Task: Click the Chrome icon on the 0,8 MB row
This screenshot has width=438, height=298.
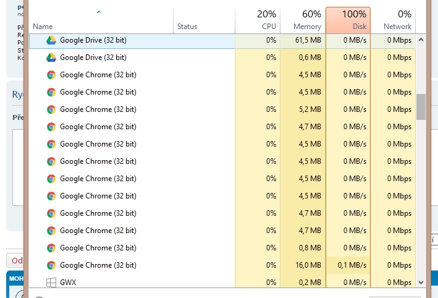Action: coord(51,248)
